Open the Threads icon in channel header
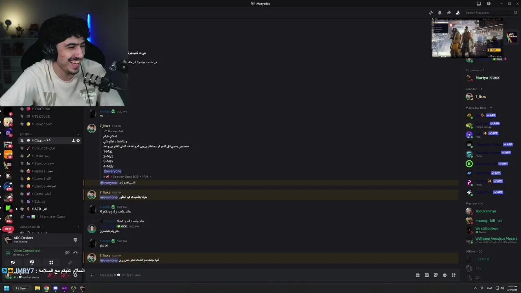The width and height of the screenshot is (521, 293). [431, 13]
